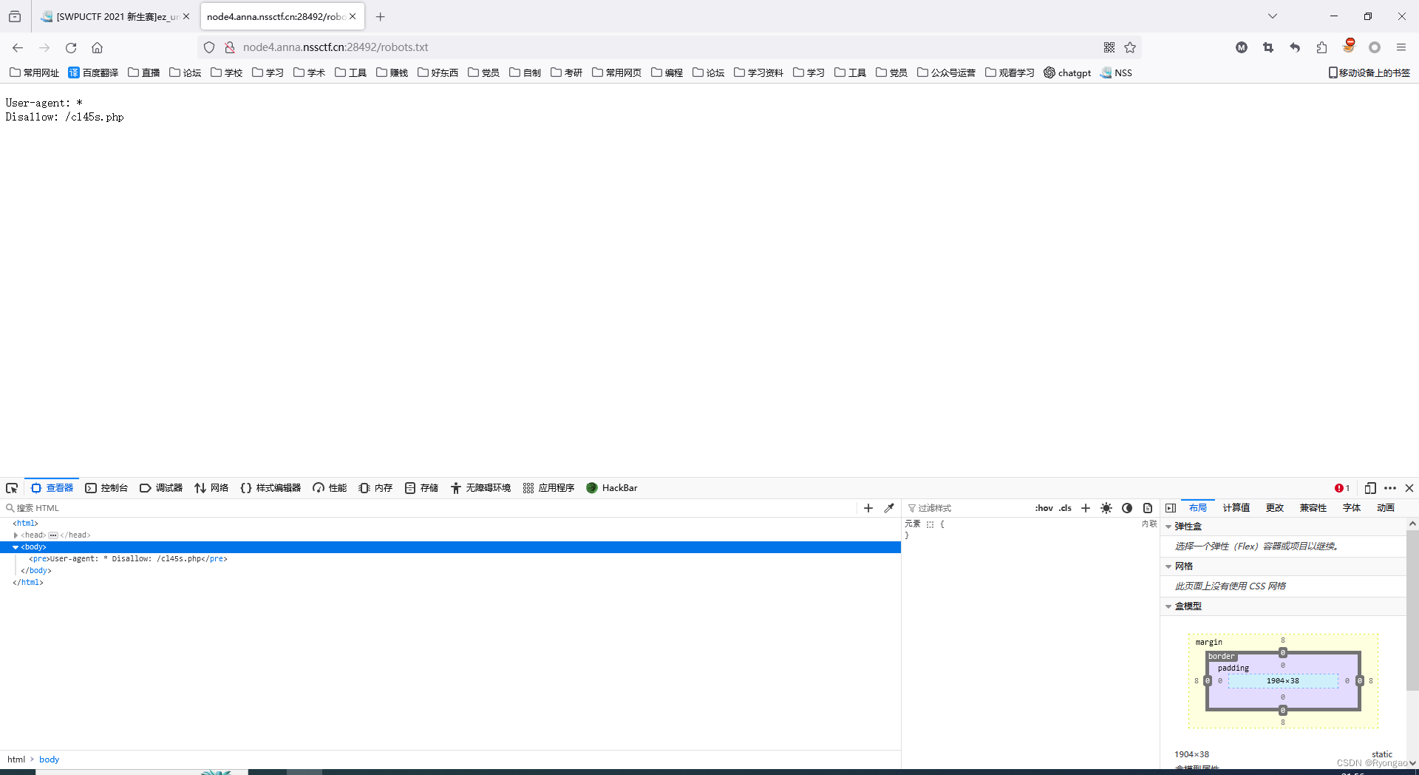Open the tracking protection shield icon
Screen dimensions: 1419x775
[209, 47]
